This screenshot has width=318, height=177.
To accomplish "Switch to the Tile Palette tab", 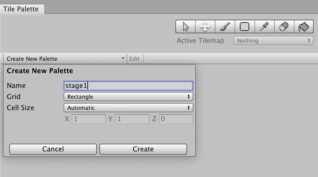I will [21, 9].
